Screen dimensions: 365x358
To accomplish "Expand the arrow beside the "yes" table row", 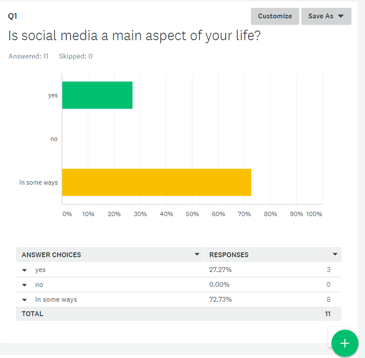I will pos(24,270).
